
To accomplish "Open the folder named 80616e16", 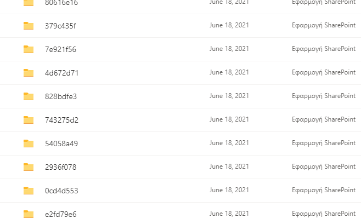I will pyautogui.click(x=61, y=3).
